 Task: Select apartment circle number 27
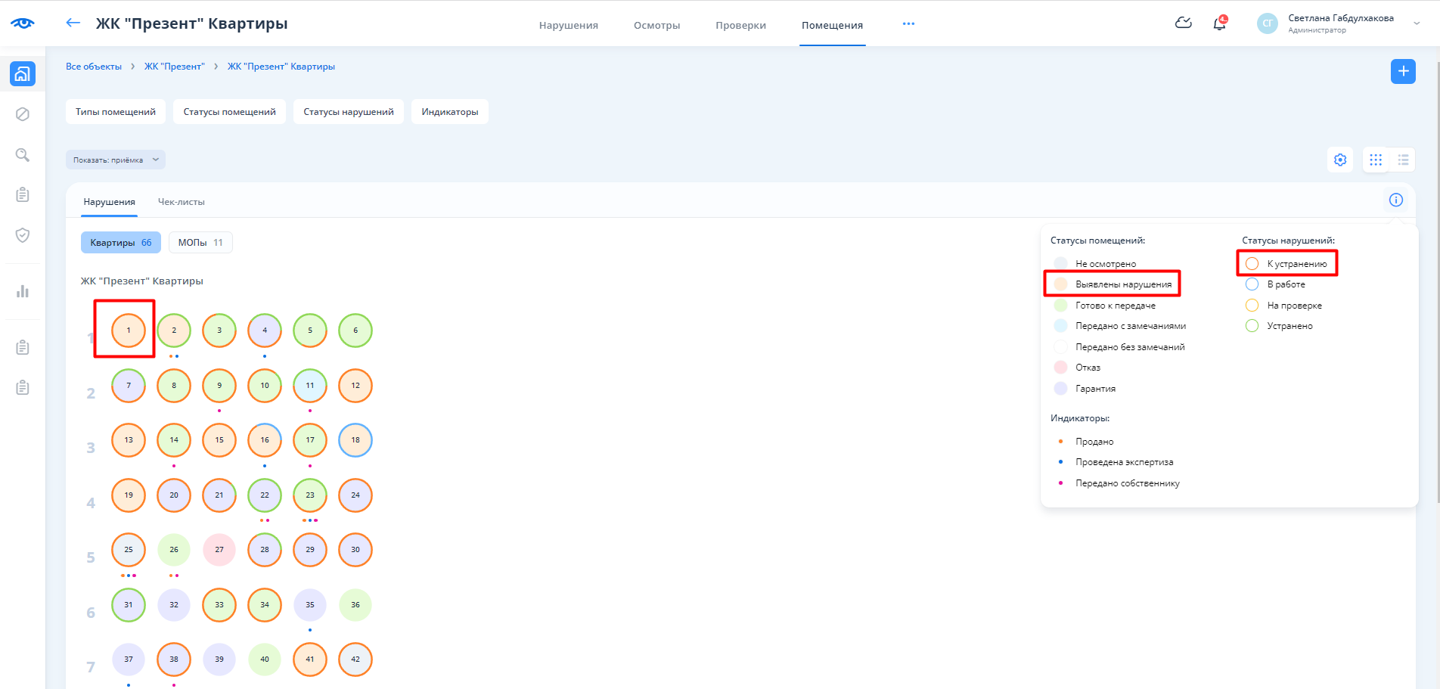click(219, 550)
